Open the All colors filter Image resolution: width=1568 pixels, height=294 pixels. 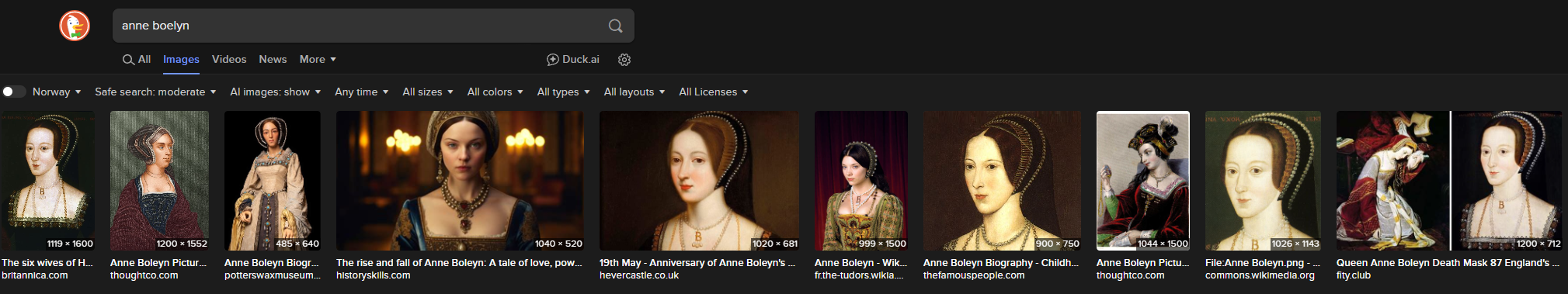[x=495, y=92]
